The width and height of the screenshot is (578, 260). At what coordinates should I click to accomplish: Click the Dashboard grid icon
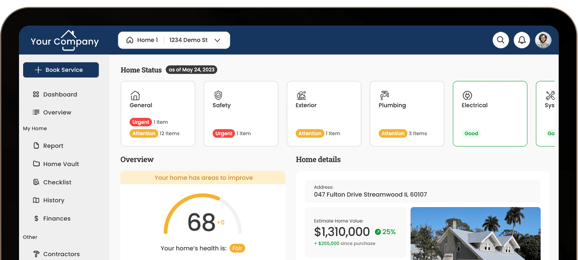point(36,94)
